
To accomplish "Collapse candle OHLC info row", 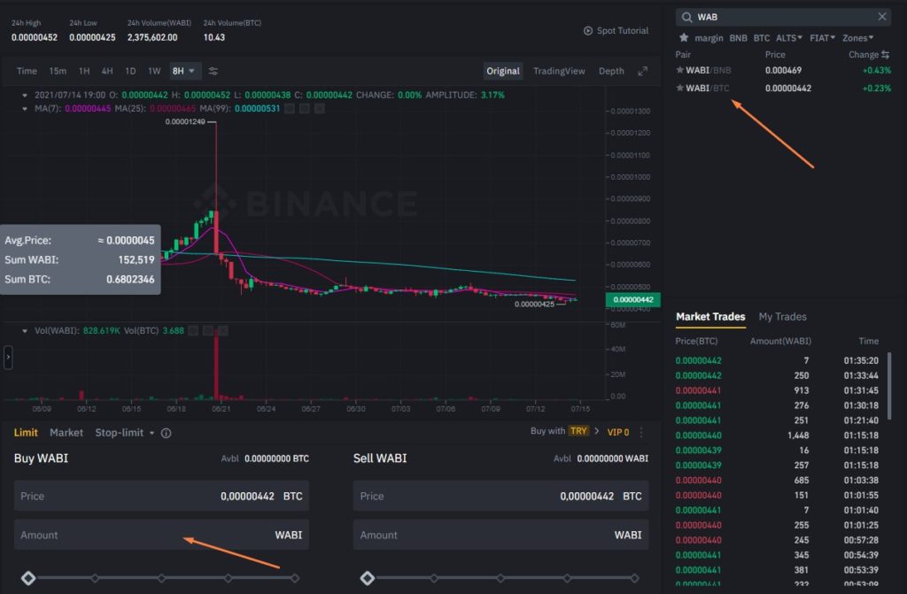I will tap(24, 95).
